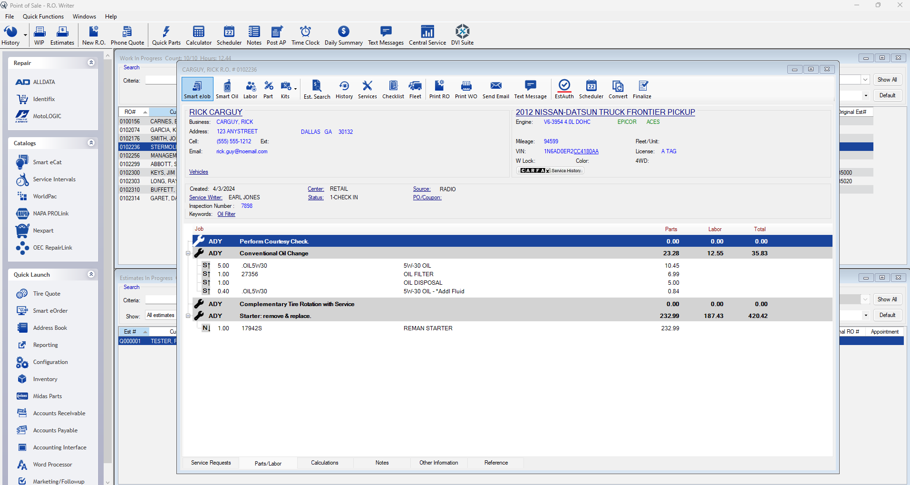Open the 'All estimates' show dropdown
910x485 pixels.
(x=161, y=315)
